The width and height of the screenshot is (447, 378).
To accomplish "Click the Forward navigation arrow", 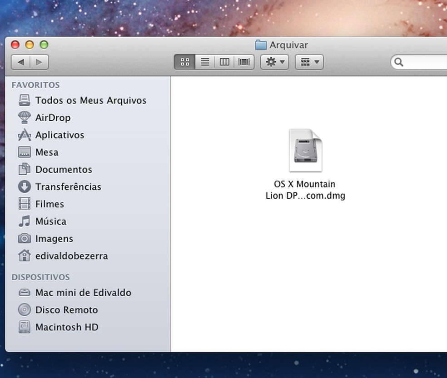I will [x=39, y=62].
